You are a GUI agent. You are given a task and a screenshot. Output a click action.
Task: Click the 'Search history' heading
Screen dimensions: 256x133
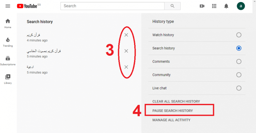(40, 22)
